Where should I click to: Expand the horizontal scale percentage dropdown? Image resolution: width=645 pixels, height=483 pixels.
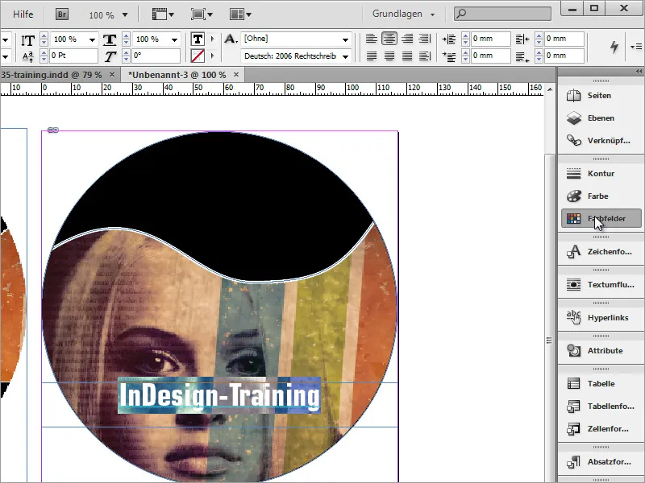[x=174, y=39]
